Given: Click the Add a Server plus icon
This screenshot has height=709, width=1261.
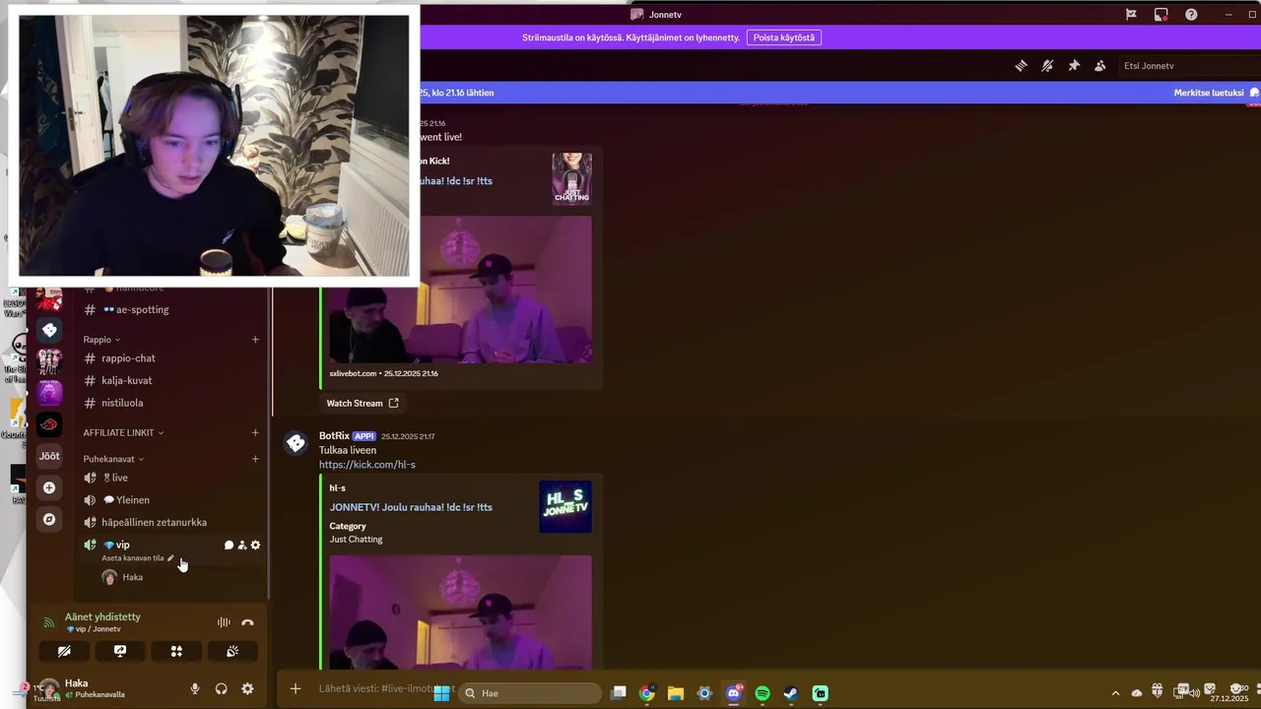Looking at the screenshot, I should (x=49, y=487).
